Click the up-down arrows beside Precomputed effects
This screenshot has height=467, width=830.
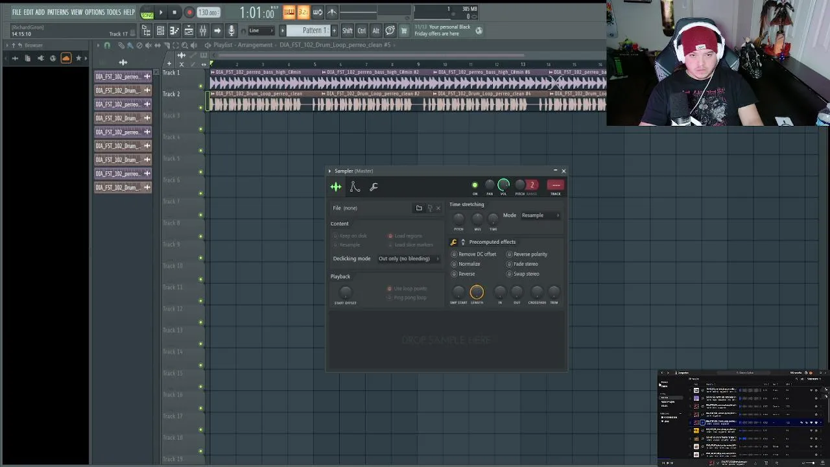[x=462, y=242]
